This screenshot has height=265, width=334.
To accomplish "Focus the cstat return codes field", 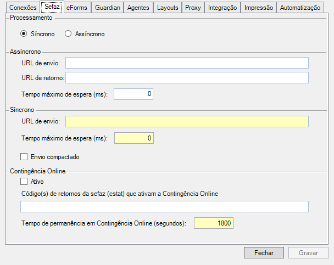I will tap(164, 206).
